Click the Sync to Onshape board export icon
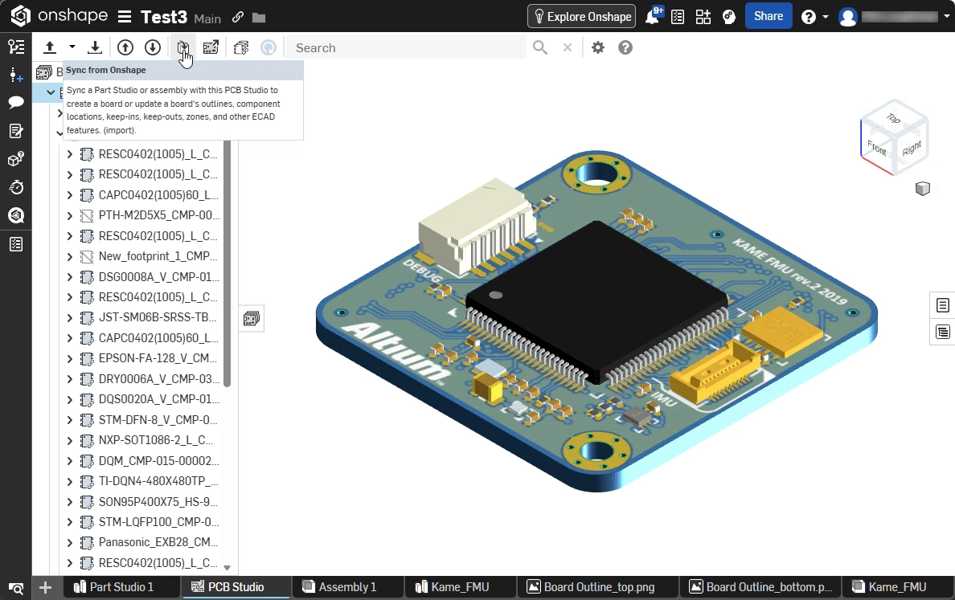Screen dimensions: 955x600 pos(211,47)
